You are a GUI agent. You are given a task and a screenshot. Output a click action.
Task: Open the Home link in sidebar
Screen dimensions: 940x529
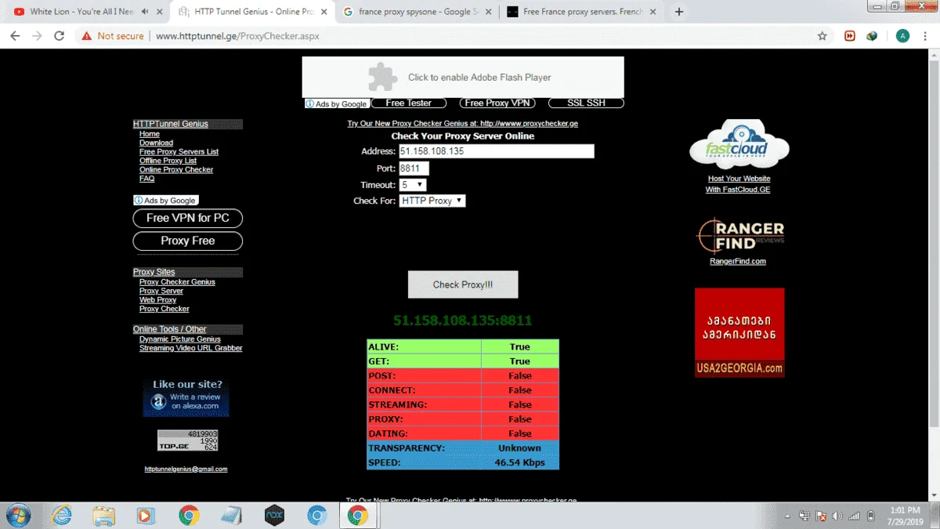(x=150, y=134)
